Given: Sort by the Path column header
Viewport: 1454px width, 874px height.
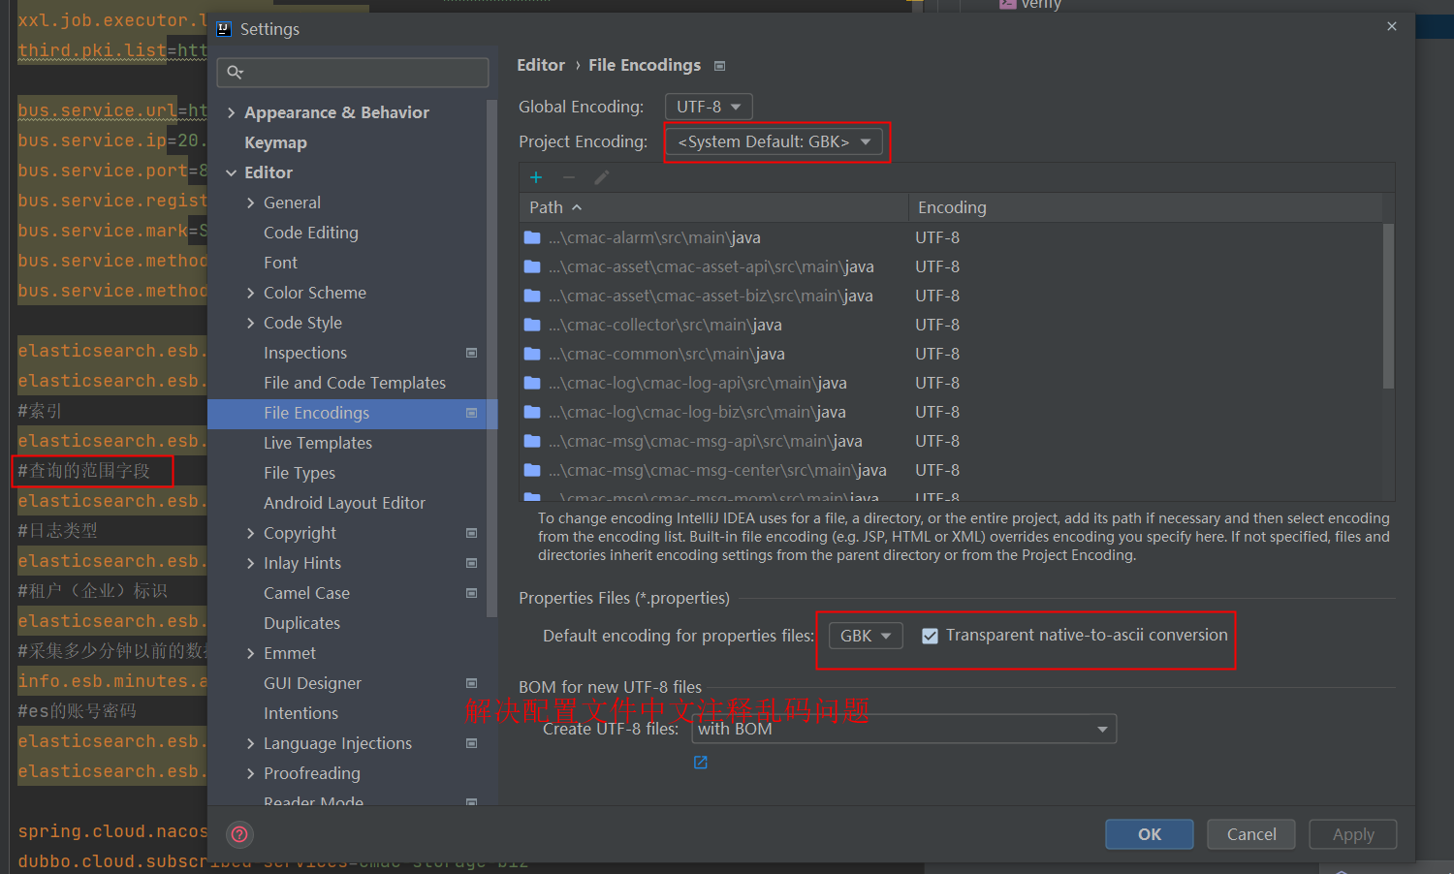Looking at the screenshot, I should pyautogui.click(x=713, y=207).
